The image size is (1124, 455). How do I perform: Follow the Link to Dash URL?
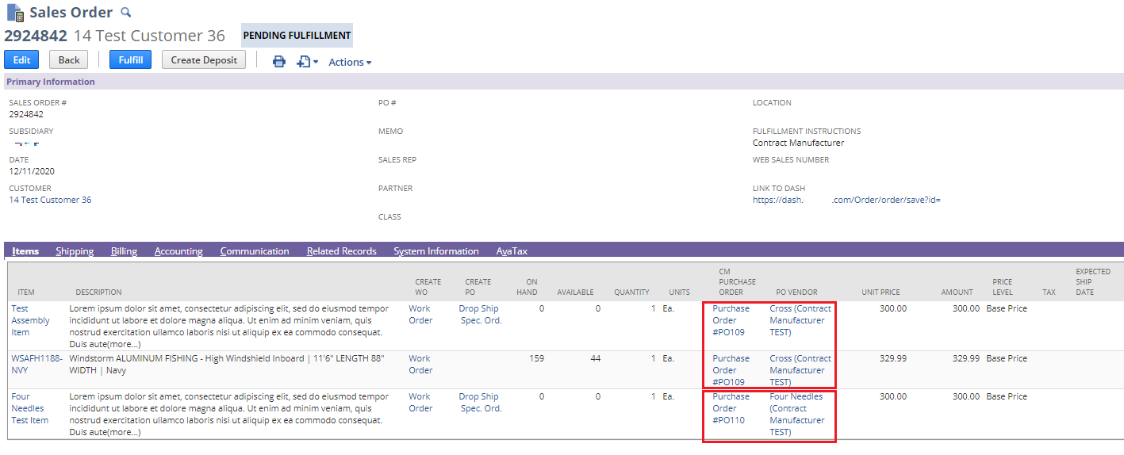coord(846,200)
